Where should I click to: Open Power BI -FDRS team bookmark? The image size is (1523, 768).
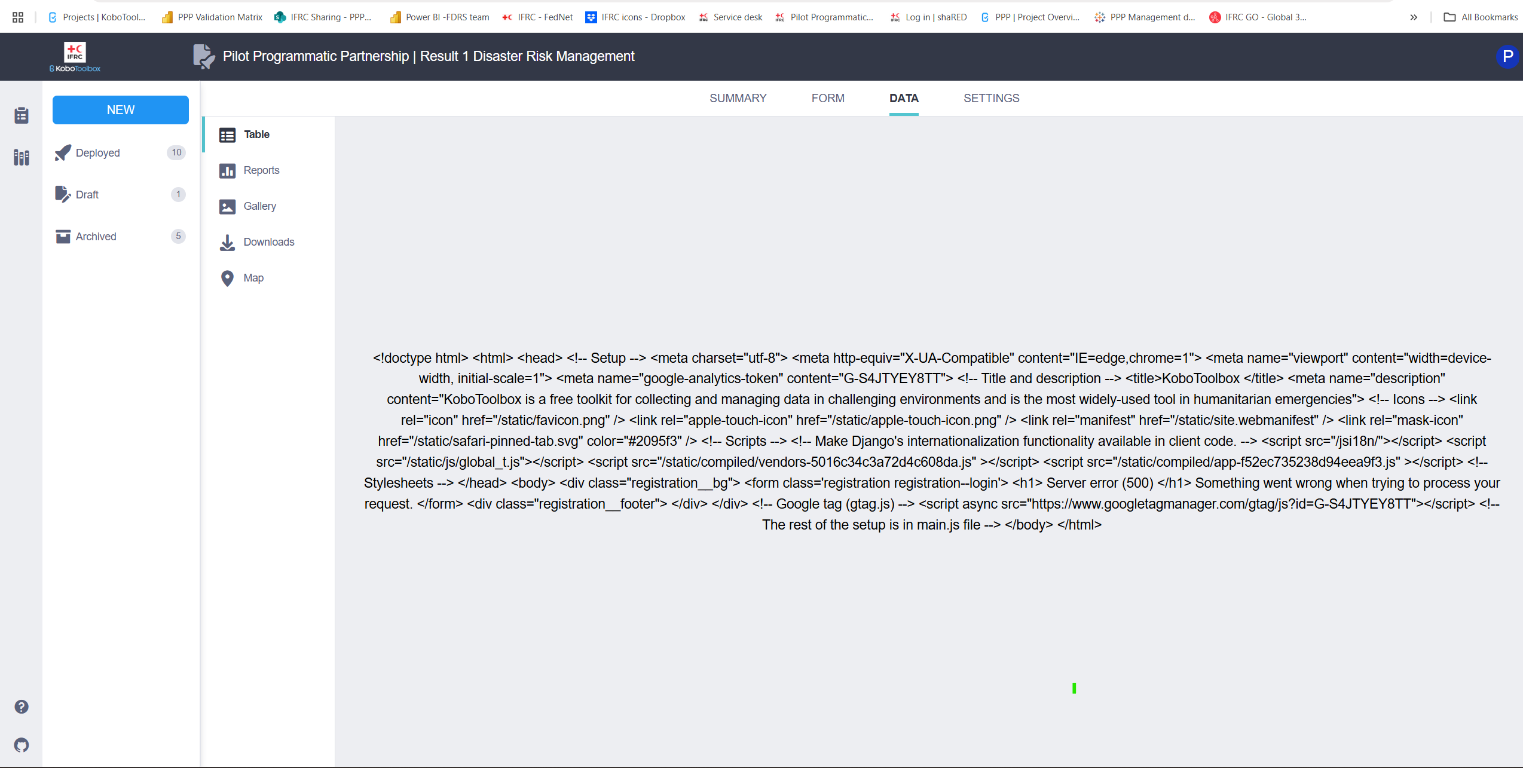click(439, 17)
